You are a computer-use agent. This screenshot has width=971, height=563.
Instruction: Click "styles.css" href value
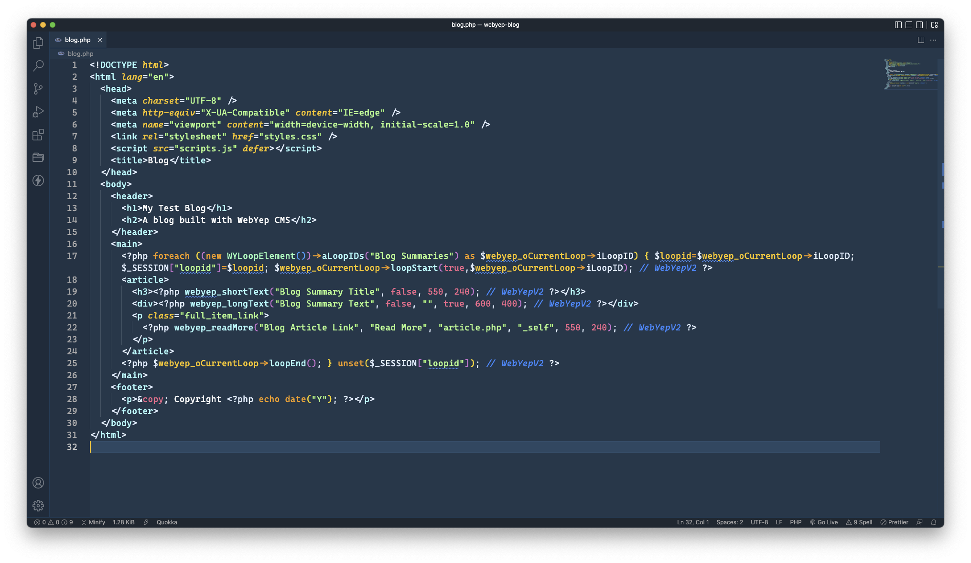[x=290, y=137]
